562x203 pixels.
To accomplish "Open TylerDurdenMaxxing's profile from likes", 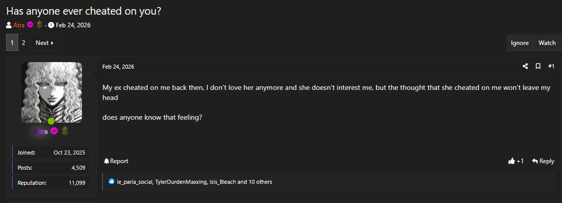I will tap(181, 182).
